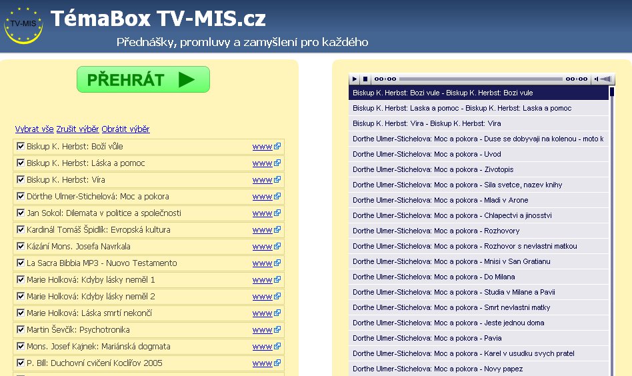
Task: Select playlist track Herbst: Vira
Action: click(479, 123)
